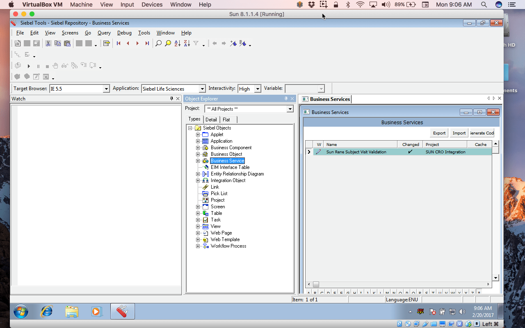
Task: Expand the Applet tree node
Action: 198,134
